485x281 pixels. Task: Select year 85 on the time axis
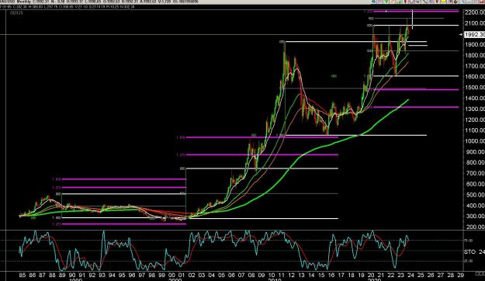(x=23, y=275)
